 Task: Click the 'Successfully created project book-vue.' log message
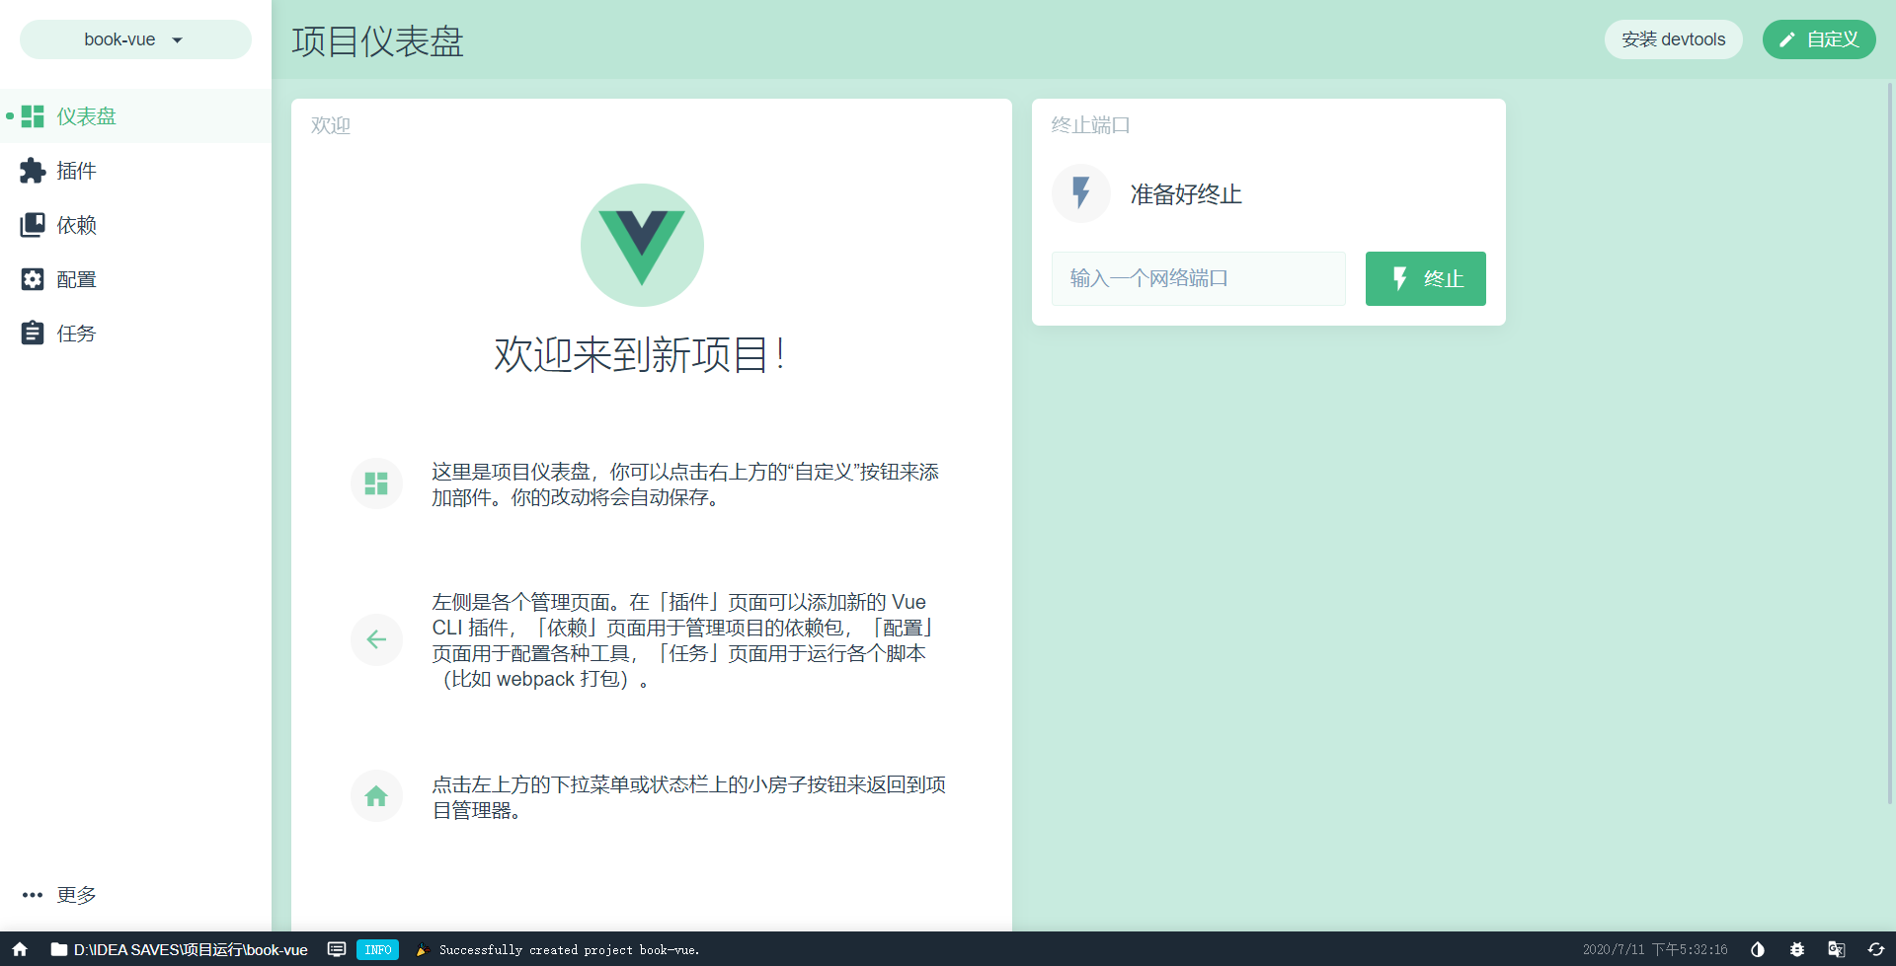pyautogui.click(x=569, y=950)
